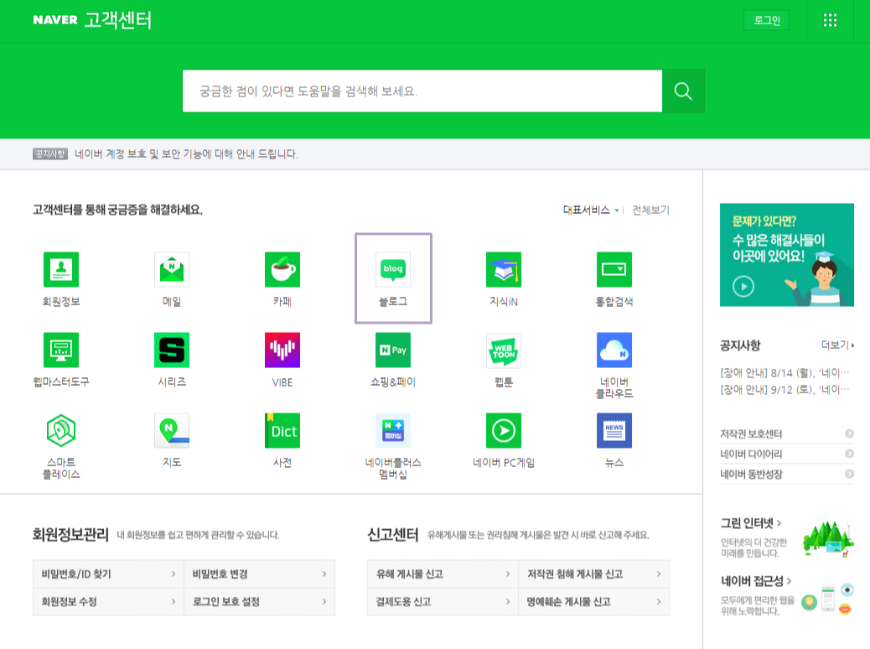Open the 네이버 PC게임 play icon

[x=503, y=430]
